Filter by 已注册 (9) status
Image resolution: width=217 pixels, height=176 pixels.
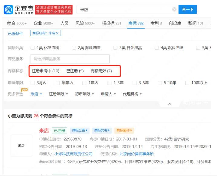75,71
